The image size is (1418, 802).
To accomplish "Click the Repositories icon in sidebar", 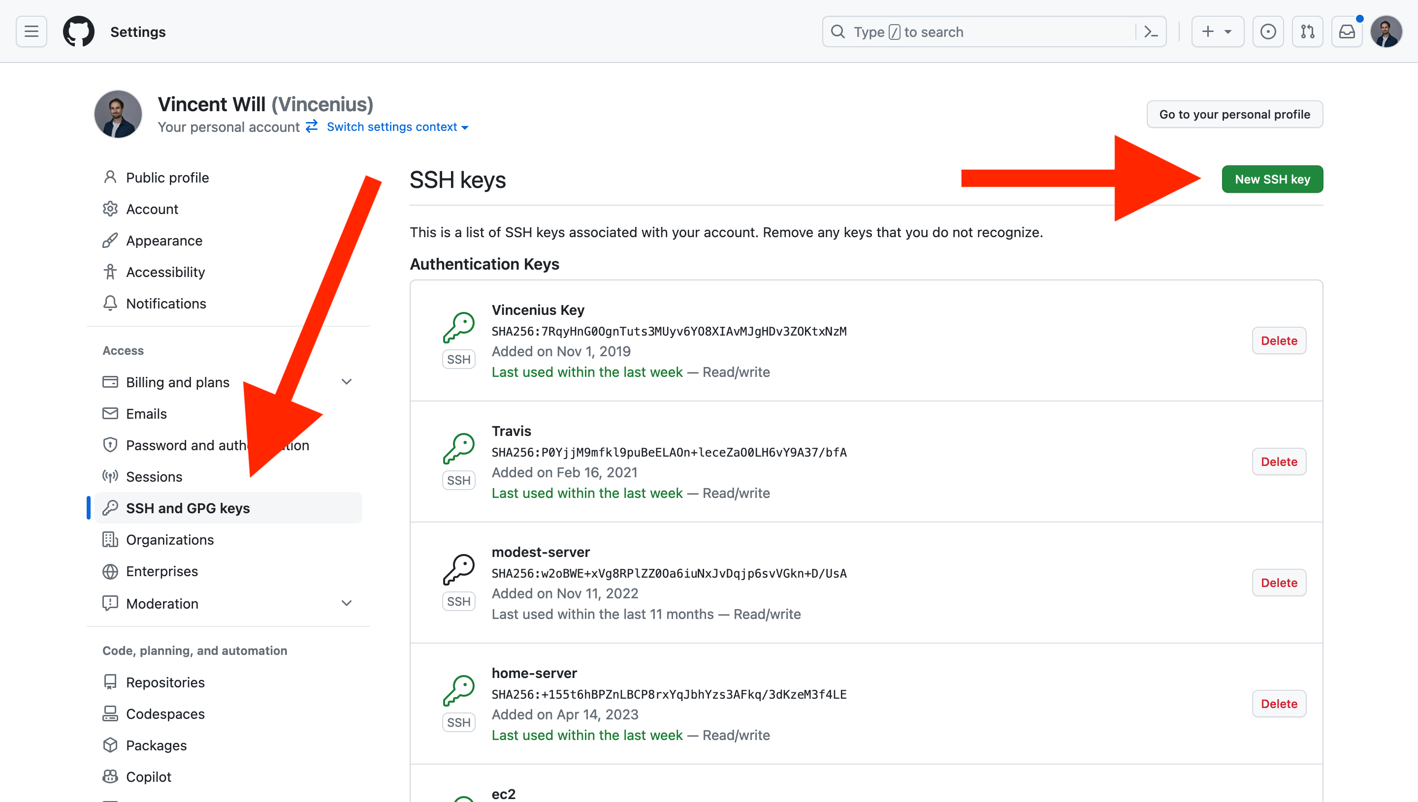I will (110, 681).
